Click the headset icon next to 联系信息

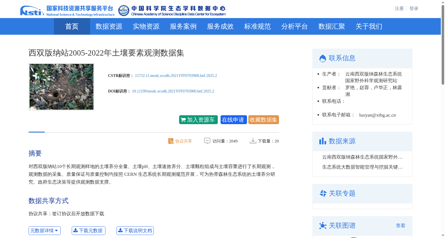tap(323, 58)
